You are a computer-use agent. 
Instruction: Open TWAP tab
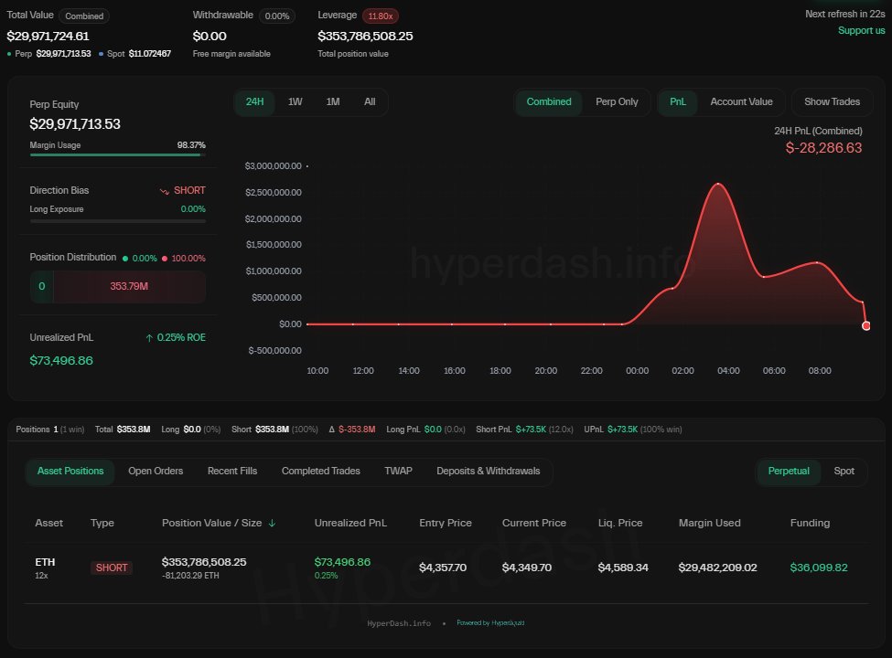tap(398, 471)
